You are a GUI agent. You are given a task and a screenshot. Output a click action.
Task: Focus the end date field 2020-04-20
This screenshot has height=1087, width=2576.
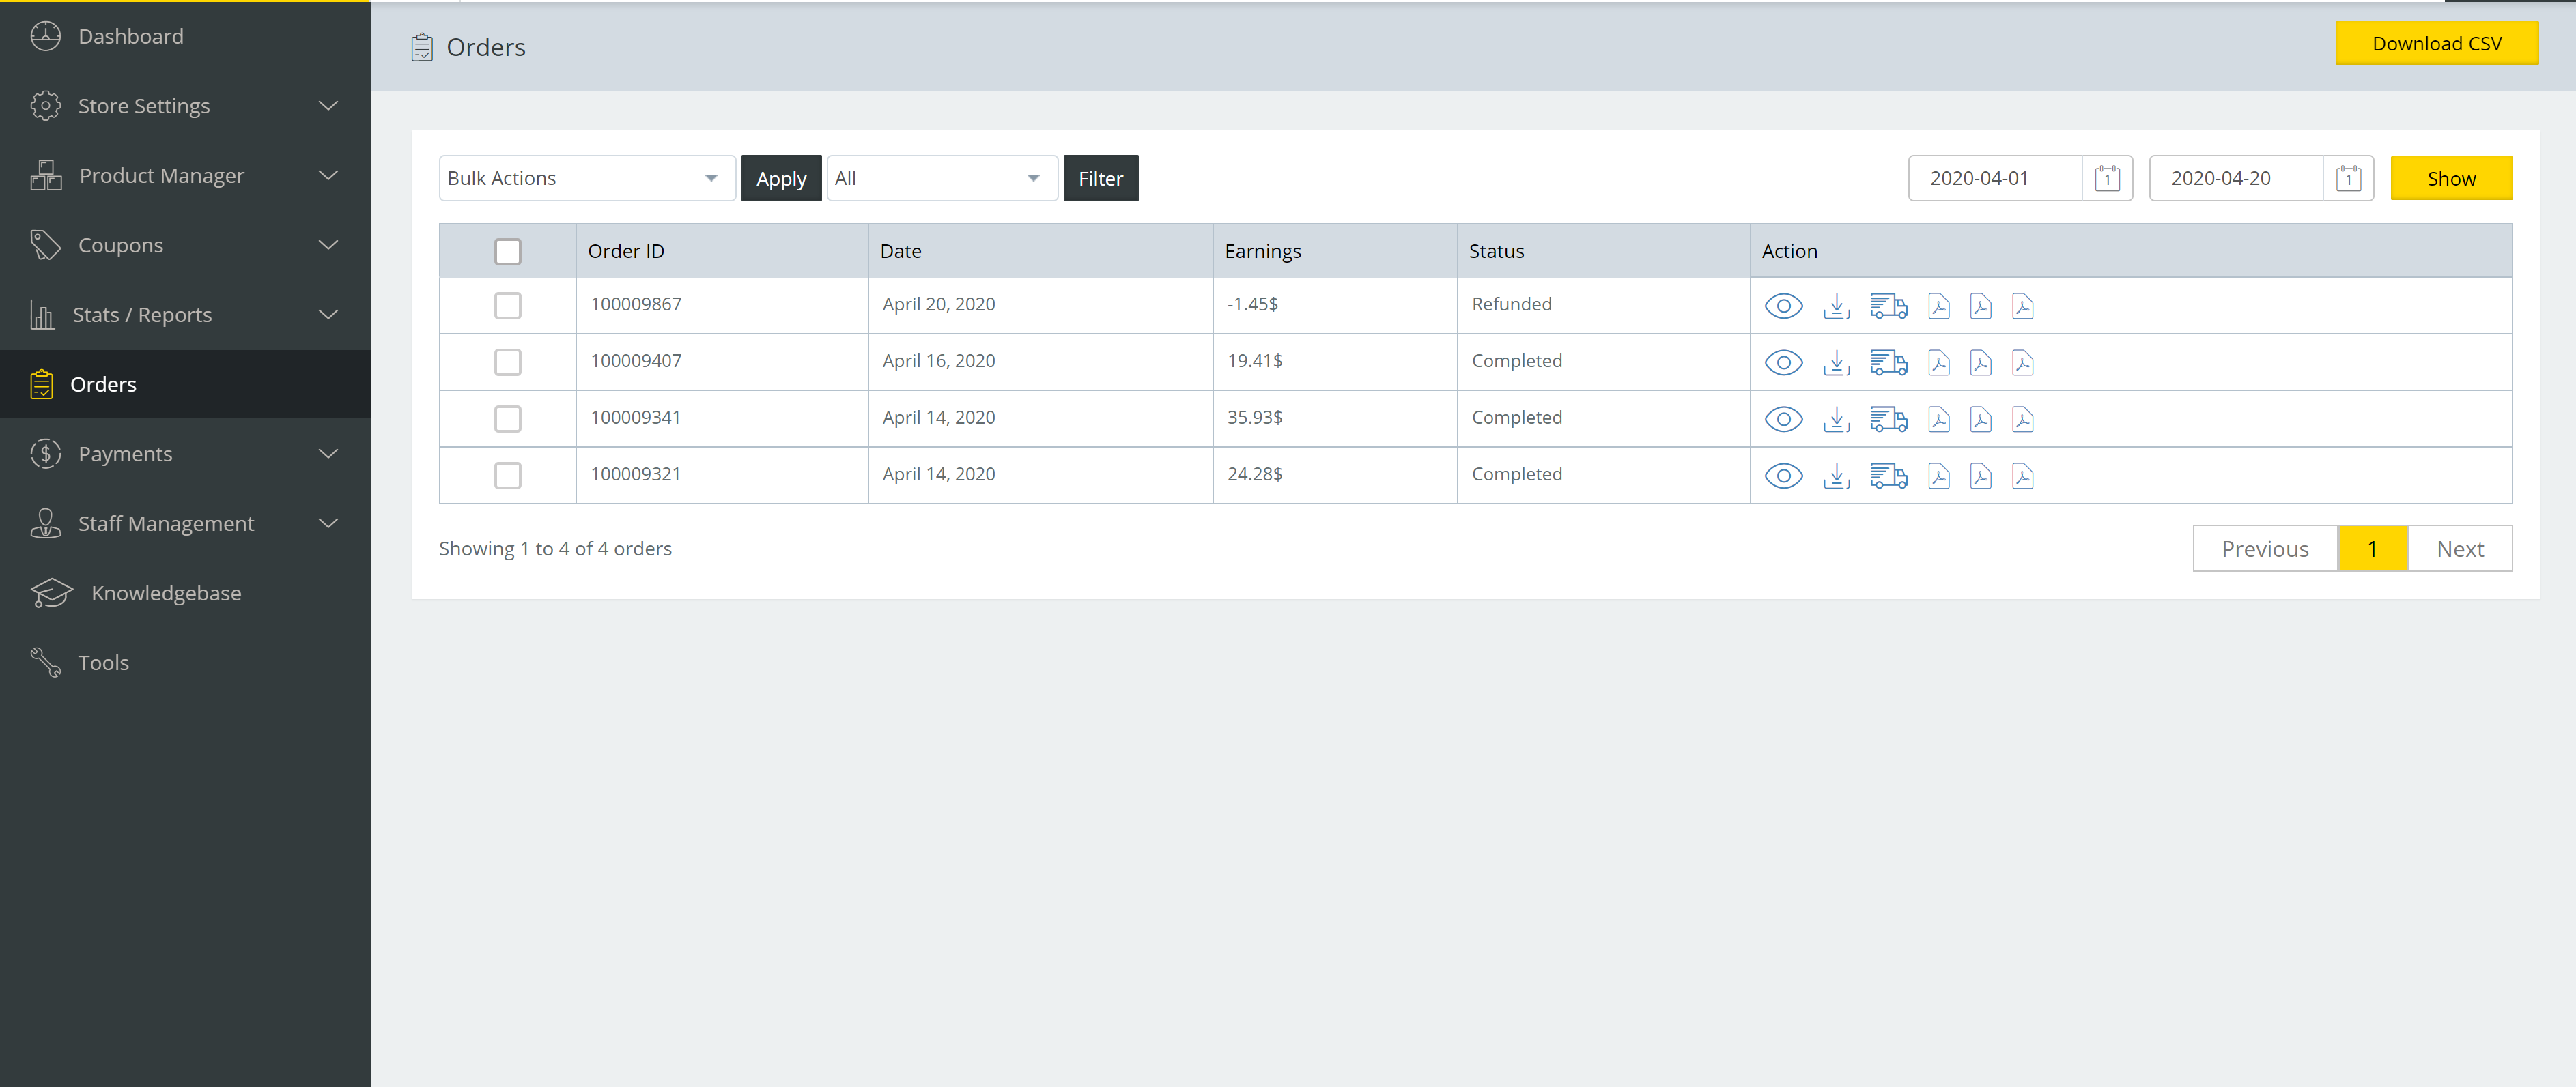point(2236,179)
